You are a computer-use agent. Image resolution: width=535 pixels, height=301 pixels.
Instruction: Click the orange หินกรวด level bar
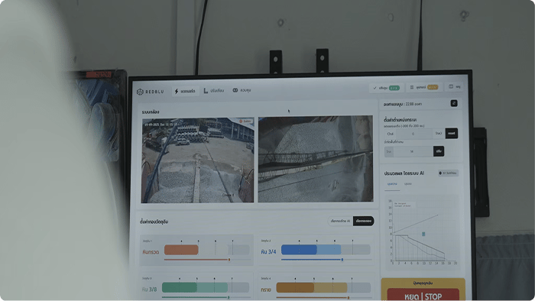[207, 250]
